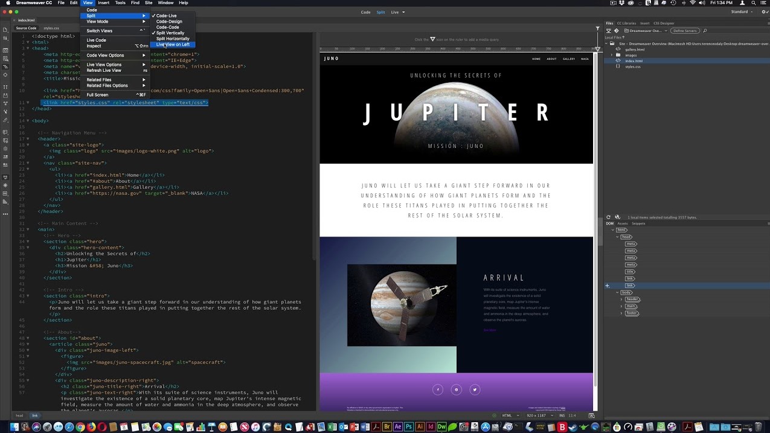Click GALLERY link in live view

coord(569,59)
